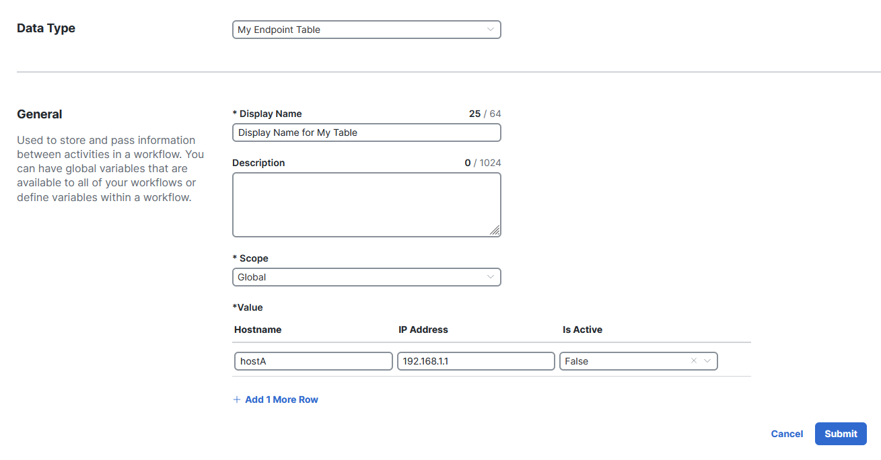This screenshot has height=460, width=881.
Task: Click the Cancel button
Action: coord(787,434)
